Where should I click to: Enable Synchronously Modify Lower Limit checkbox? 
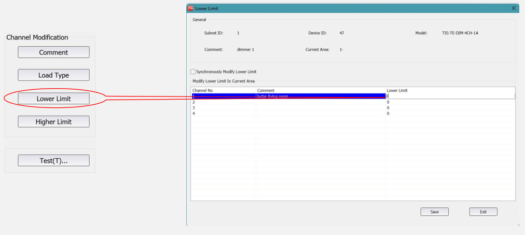click(x=194, y=72)
